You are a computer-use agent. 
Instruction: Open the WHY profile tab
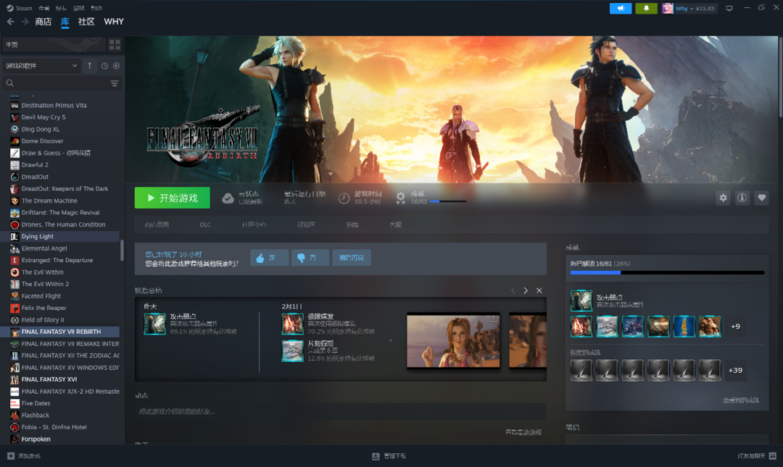coord(114,22)
